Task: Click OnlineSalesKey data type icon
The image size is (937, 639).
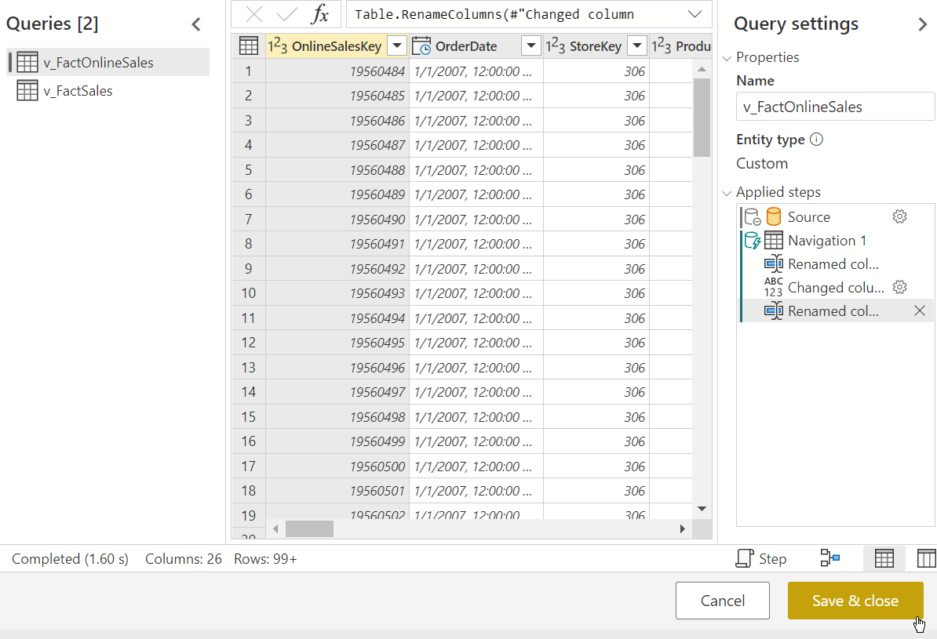Action: pyautogui.click(x=277, y=46)
